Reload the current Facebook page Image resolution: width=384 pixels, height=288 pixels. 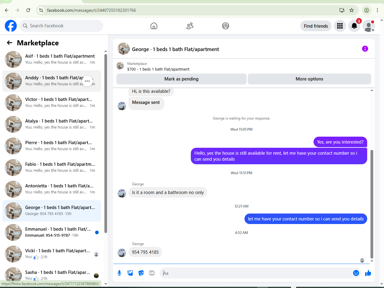coord(28,10)
